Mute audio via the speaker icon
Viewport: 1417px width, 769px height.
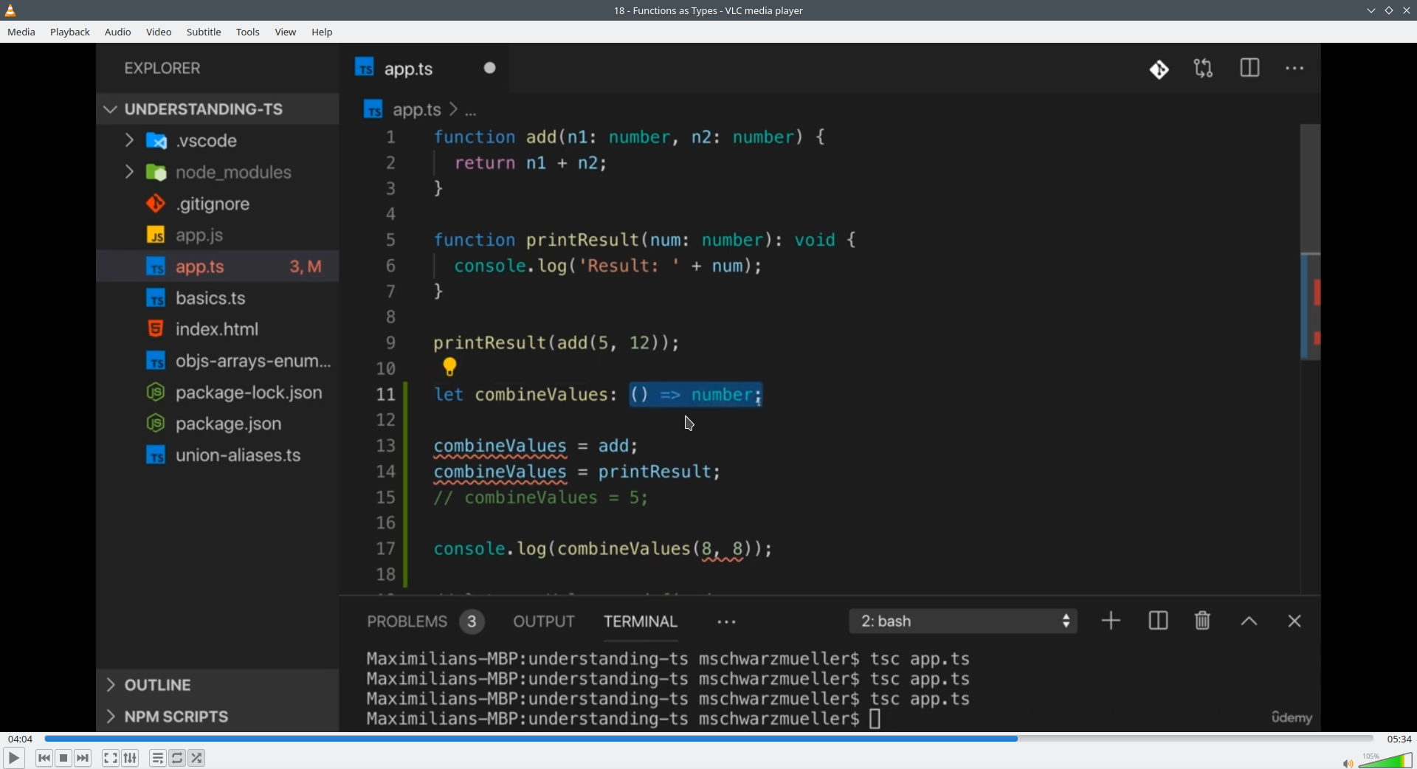point(1348,763)
